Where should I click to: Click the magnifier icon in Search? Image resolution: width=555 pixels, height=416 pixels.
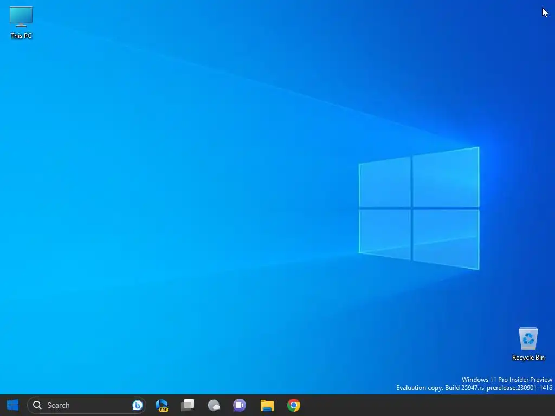point(37,405)
